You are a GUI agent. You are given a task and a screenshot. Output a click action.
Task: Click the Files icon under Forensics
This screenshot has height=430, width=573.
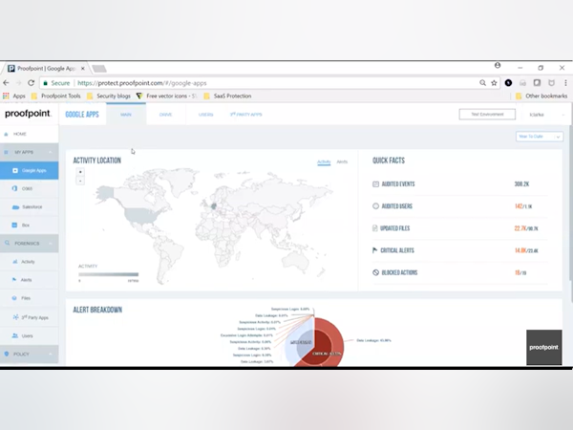(14, 298)
